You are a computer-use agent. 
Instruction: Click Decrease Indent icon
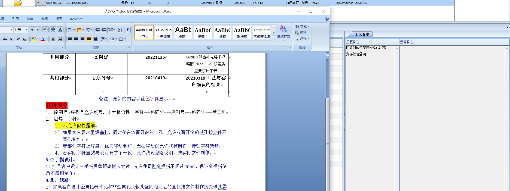97,30
